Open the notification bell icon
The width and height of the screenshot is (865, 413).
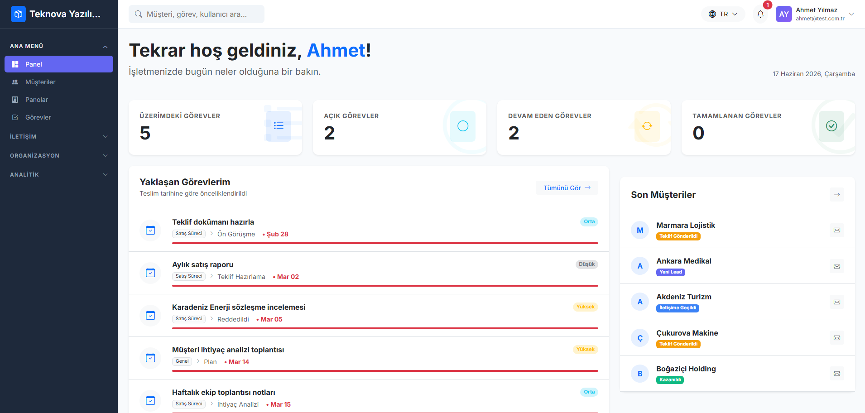tap(760, 14)
